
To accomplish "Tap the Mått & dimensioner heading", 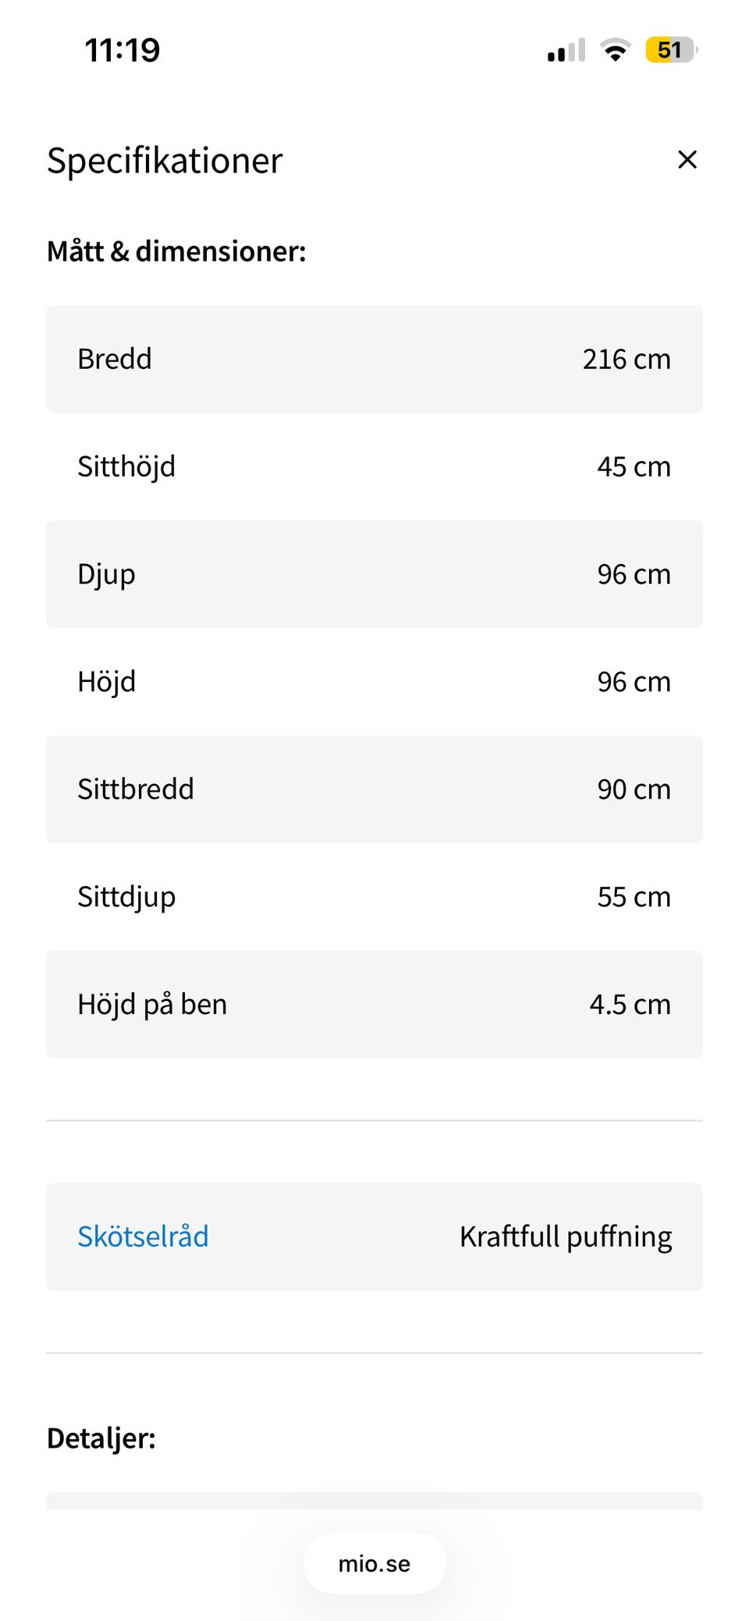I will click(176, 251).
